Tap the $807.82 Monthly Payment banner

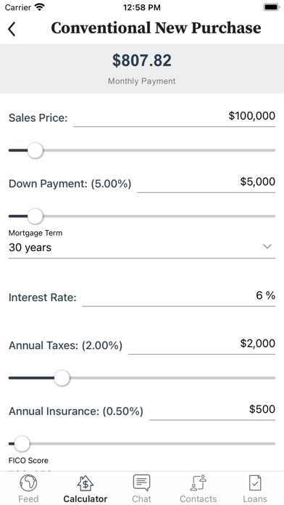coord(142,69)
